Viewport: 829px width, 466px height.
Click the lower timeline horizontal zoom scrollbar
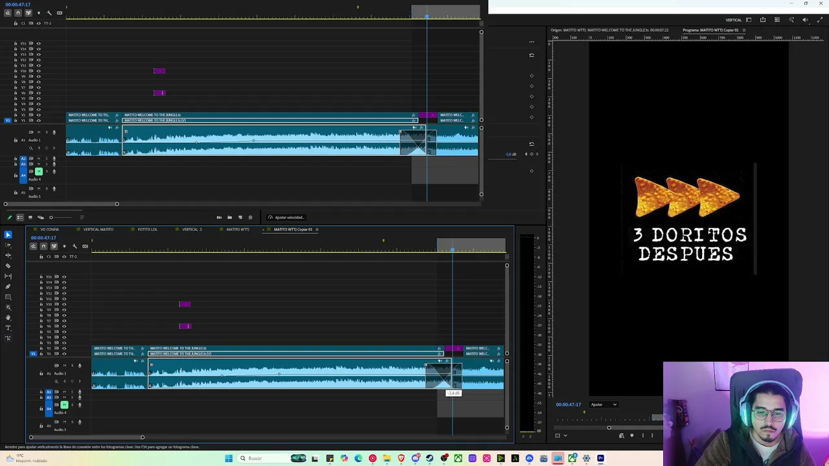click(86, 438)
